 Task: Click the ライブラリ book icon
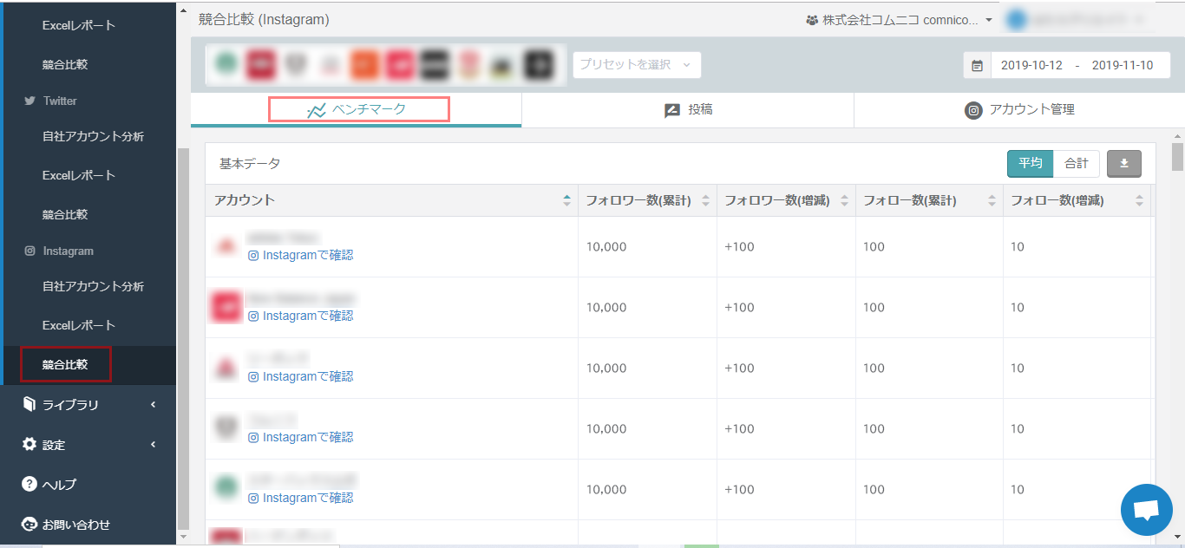pos(29,404)
